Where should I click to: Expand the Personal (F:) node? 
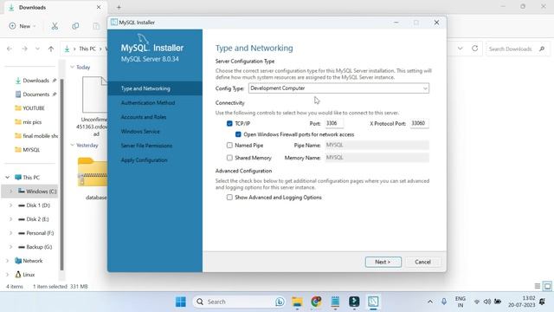coord(10,233)
